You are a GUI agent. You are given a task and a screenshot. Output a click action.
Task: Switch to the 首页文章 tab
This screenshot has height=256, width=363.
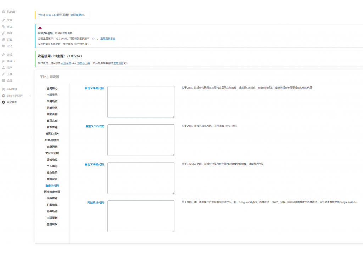click(x=52, y=121)
